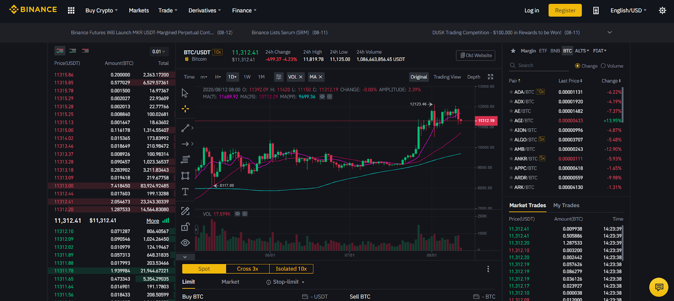Select the trend line drawing tool
Image resolution: width=674 pixels, height=301 pixels.
click(x=185, y=128)
